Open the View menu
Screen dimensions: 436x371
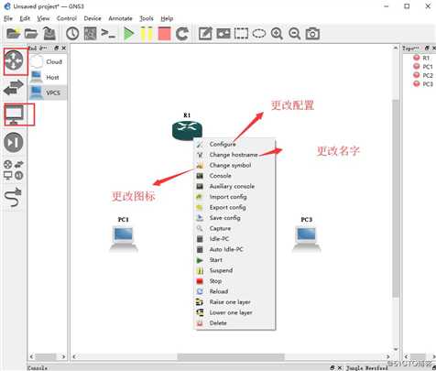(43, 18)
